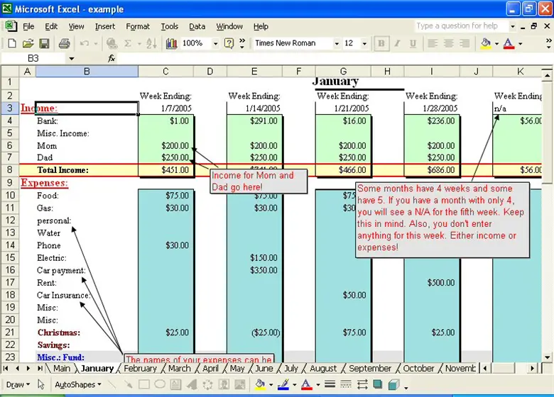Toggle Bold formatting

coord(382,43)
